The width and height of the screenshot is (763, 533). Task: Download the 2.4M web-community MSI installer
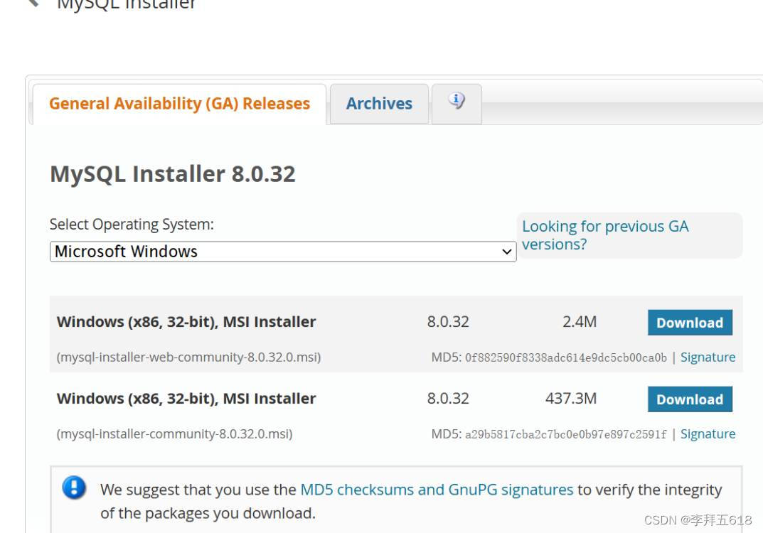690,323
